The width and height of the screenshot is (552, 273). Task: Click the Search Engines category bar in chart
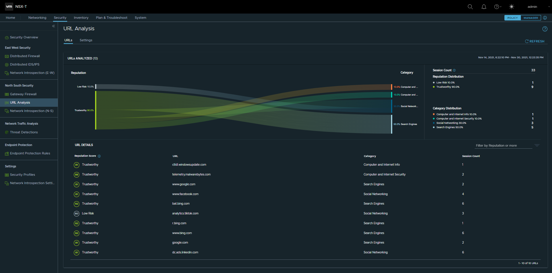click(391, 124)
